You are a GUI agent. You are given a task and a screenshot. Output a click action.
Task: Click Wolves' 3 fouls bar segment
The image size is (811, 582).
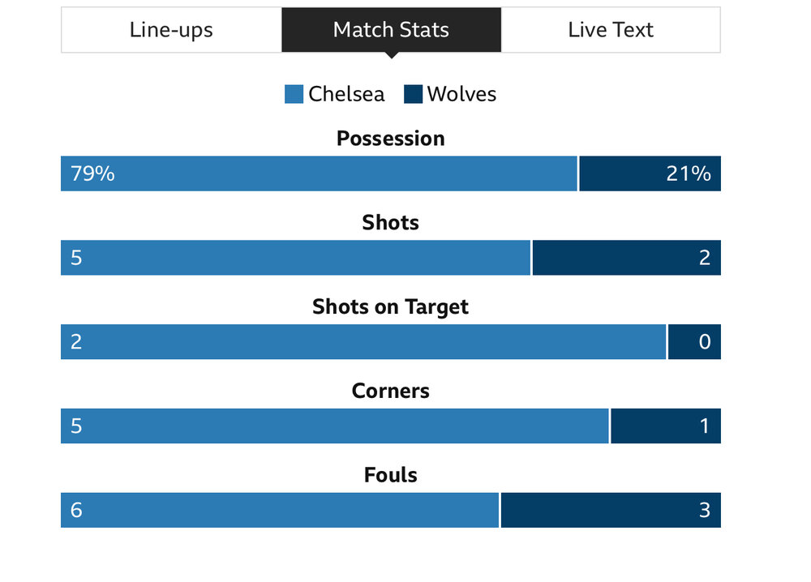click(x=611, y=511)
